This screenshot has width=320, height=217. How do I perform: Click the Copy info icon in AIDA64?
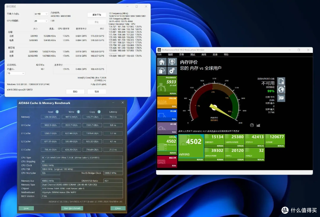[x=99, y=112]
